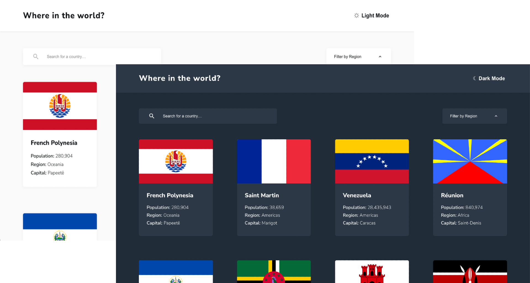Click 'Capital: Saint-Denis' text

pos(461,223)
